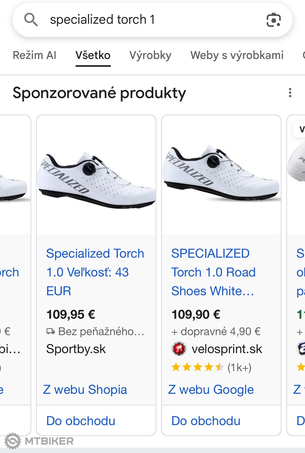Open the Weby s výrobkami tab
The image size is (305, 453).
tap(237, 55)
